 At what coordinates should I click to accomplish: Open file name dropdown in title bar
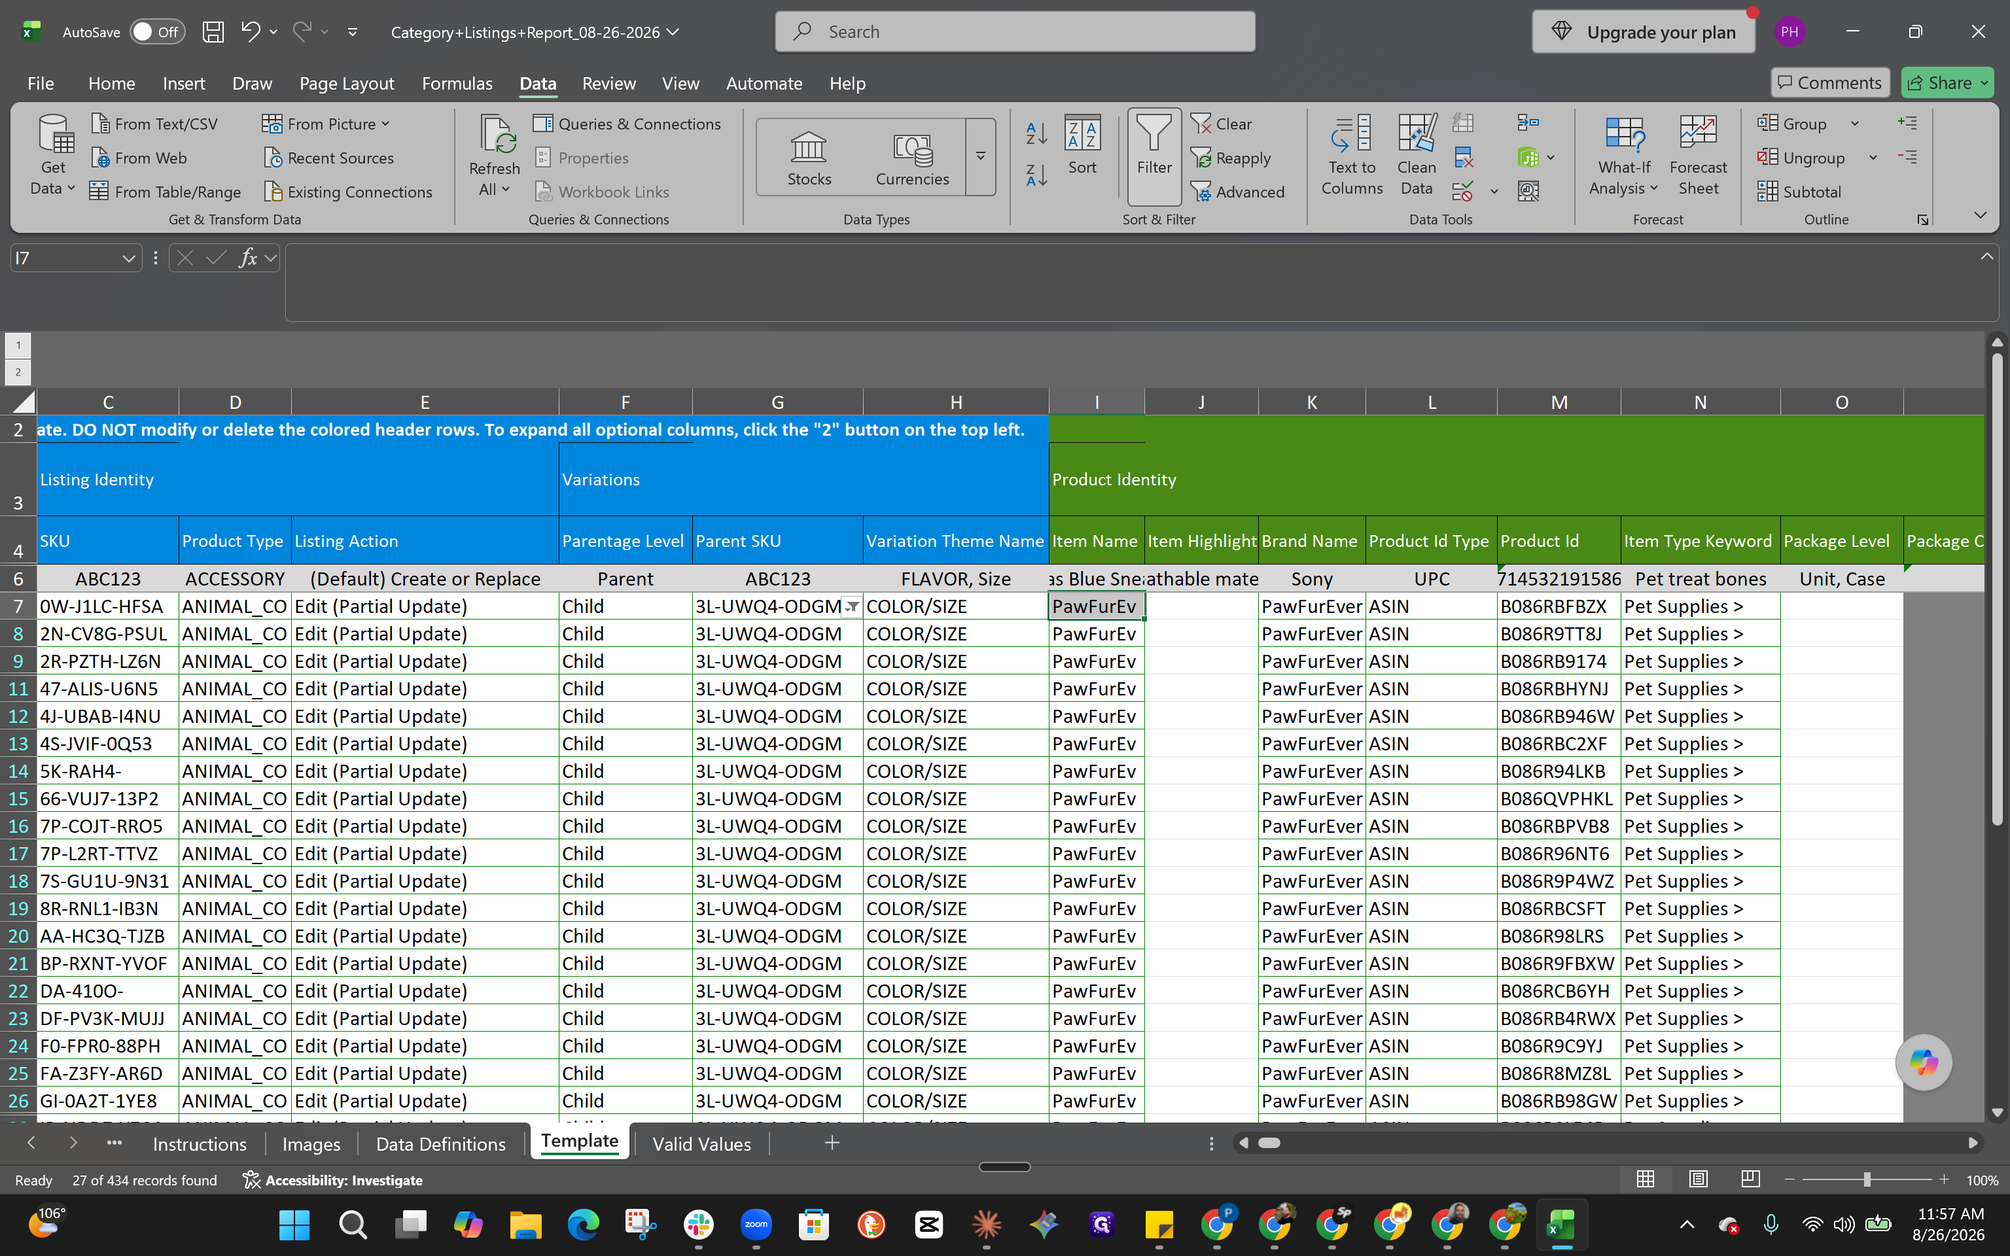click(674, 31)
